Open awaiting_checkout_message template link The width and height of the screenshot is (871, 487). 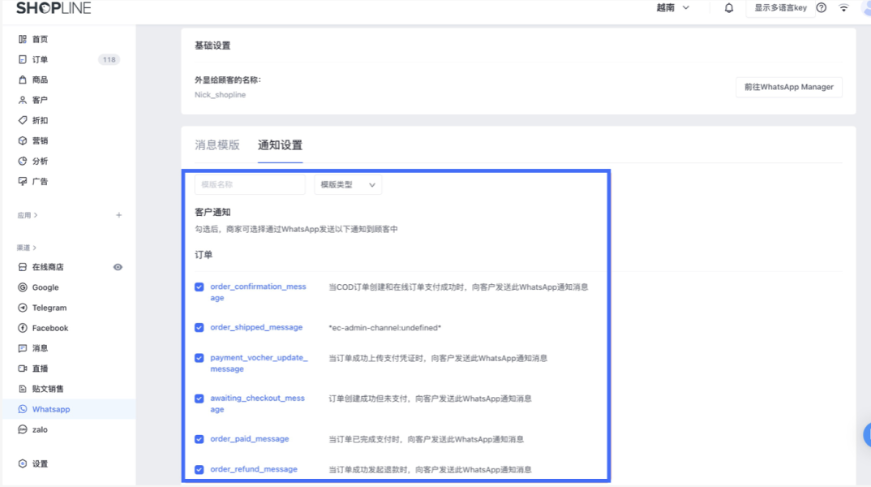click(258, 403)
